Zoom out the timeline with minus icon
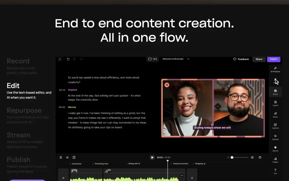 tap(228, 157)
